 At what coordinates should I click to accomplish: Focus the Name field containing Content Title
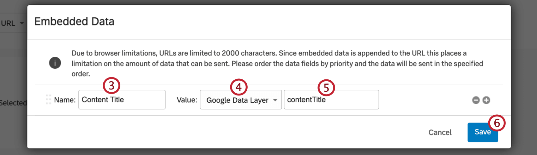122,100
